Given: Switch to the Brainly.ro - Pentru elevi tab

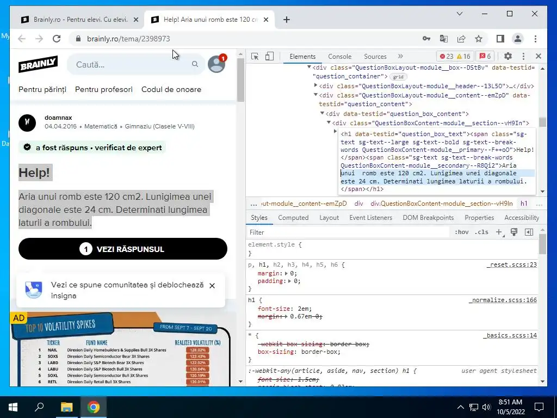Looking at the screenshot, I should click(x=79, y=20).
